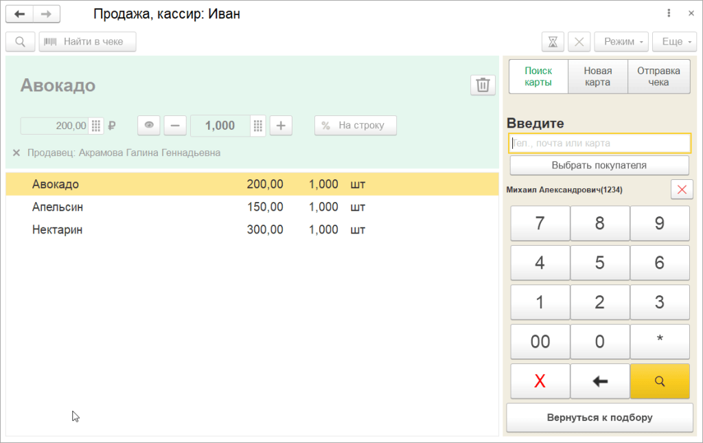Screen dimensions: 703x443
Task: Expand the Еще dropdown menu
Action: (x=674, y=42)
